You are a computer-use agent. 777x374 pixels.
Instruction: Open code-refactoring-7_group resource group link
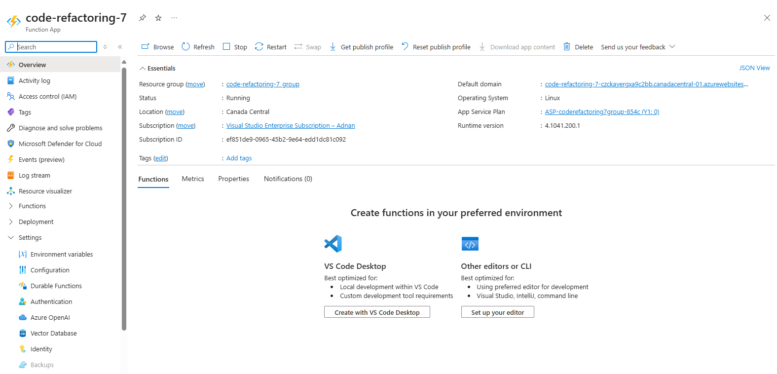click(263, 84)
